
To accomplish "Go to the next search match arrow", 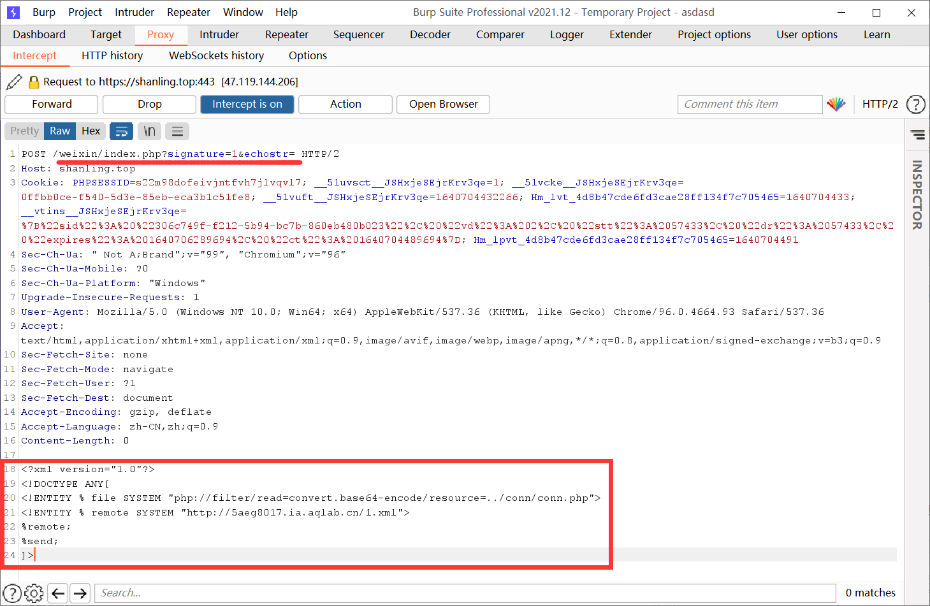I will tap(80, 593).
